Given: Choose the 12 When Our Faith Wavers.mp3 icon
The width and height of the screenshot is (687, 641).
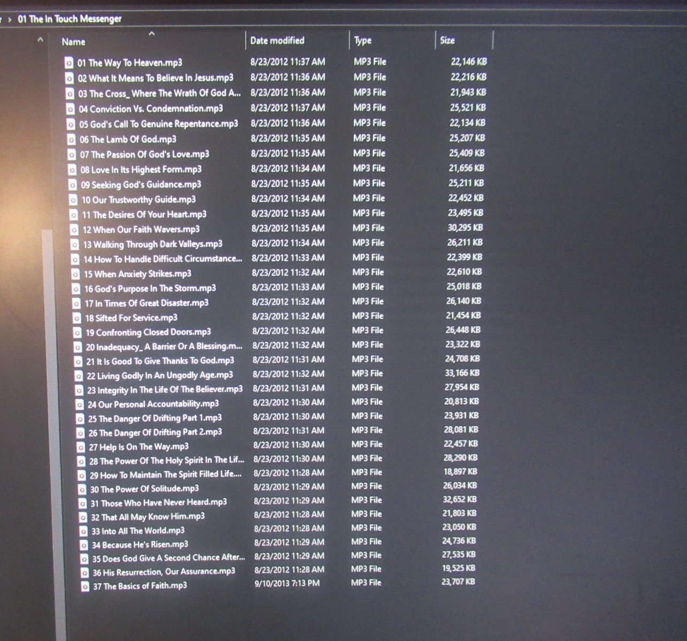Looking at the screenshot, I should [x=74, y=230].
